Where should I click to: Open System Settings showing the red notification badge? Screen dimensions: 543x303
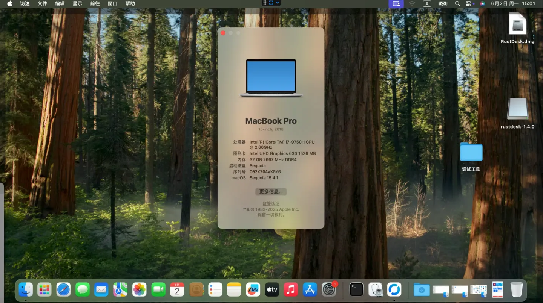pos(329,289)
